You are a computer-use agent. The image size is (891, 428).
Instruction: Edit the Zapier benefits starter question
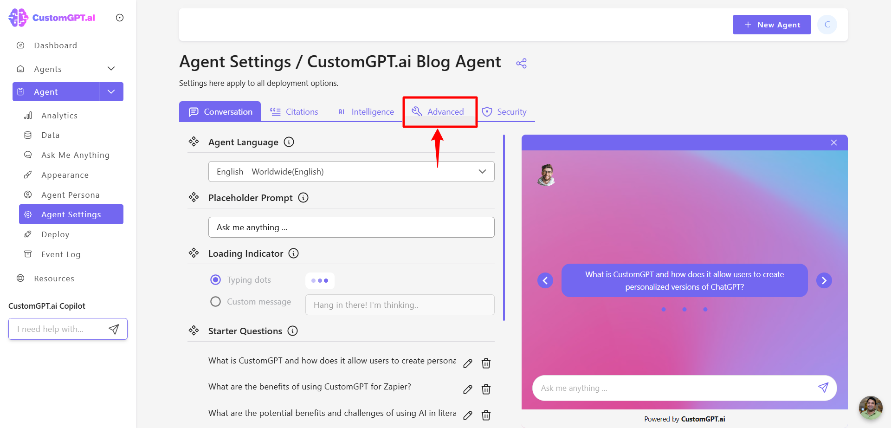468,389
